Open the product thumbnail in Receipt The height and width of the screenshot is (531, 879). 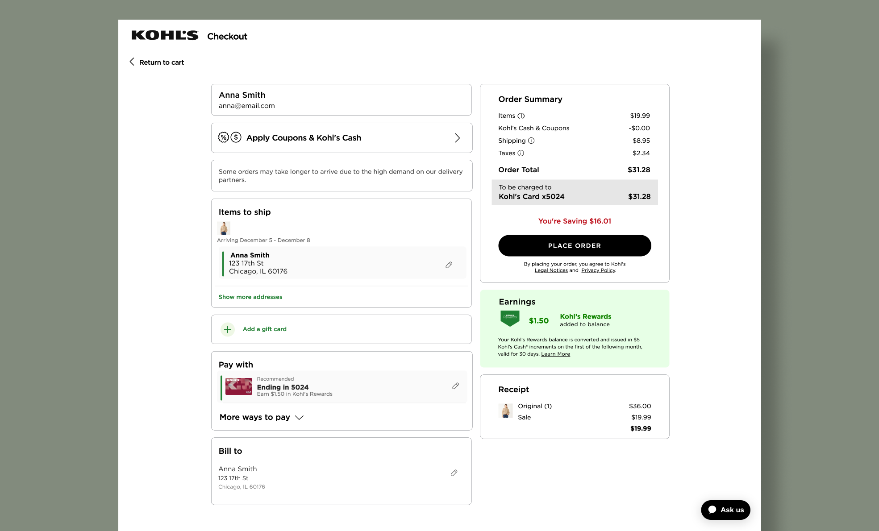pyautogui.click(x=506, y=411)
